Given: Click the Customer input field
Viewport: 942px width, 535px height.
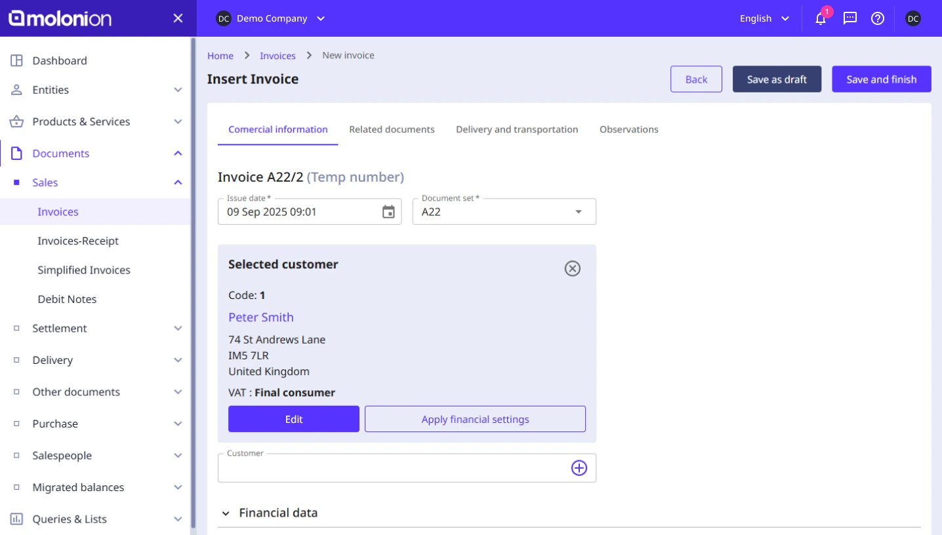Looking at the screenshot, I should [394, 467].
